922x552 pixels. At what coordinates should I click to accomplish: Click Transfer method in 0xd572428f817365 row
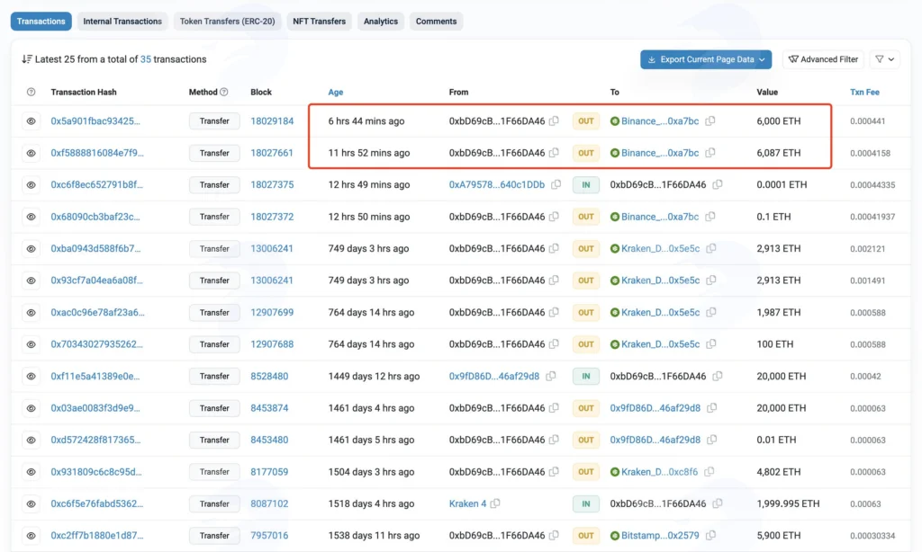click(214, 440)
